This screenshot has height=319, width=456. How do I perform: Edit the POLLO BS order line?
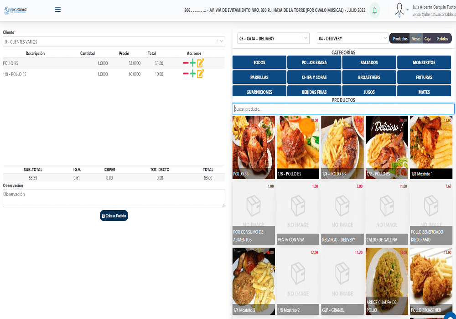(200, 63)
